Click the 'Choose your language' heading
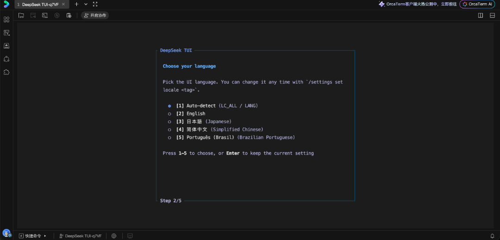The width and height of the screenshot is (500, 240). pyautogui.click(x=189, y=66)
